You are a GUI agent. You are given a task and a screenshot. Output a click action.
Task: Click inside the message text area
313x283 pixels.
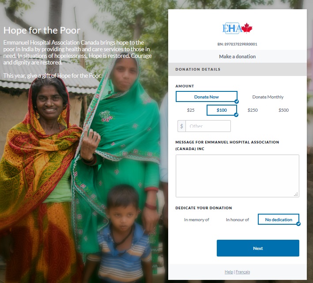(238, 176)
